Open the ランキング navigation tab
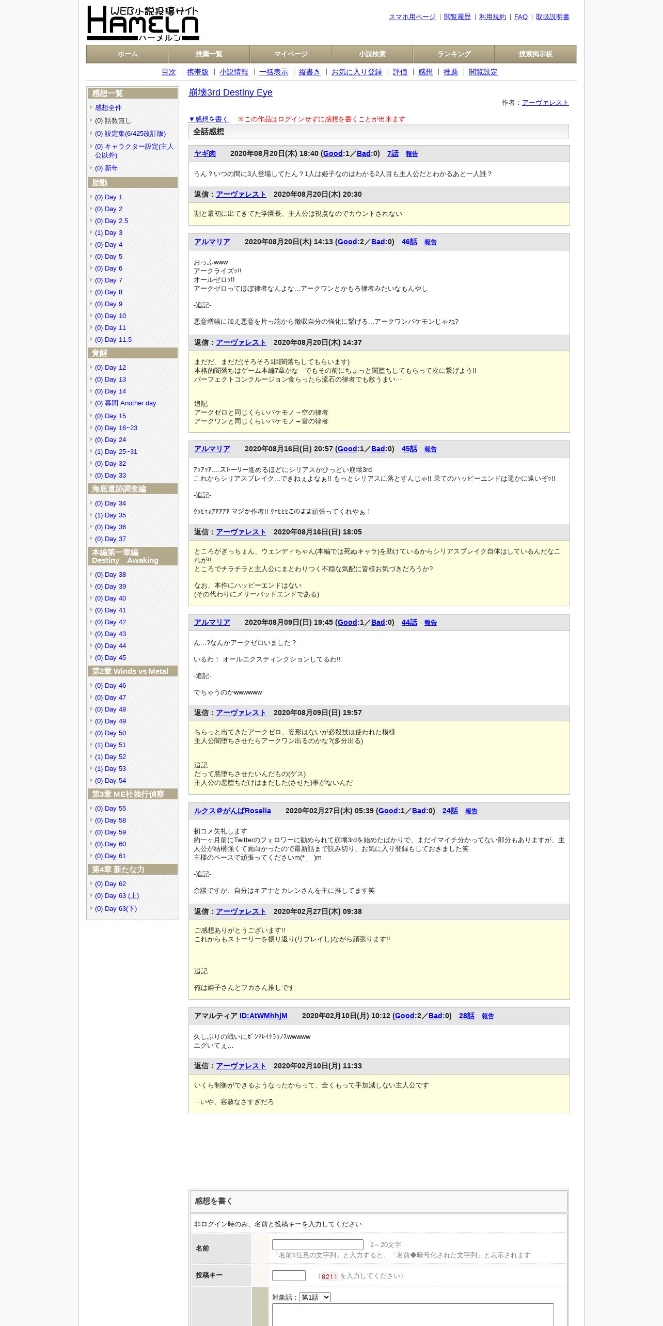This screenshot has height=1326, width=663. (454, 54)
